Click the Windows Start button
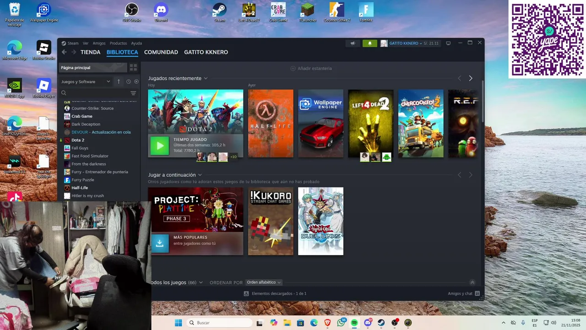Image resolution: width=586 pixels, height=330 pixels. click(x=178, y=323)
